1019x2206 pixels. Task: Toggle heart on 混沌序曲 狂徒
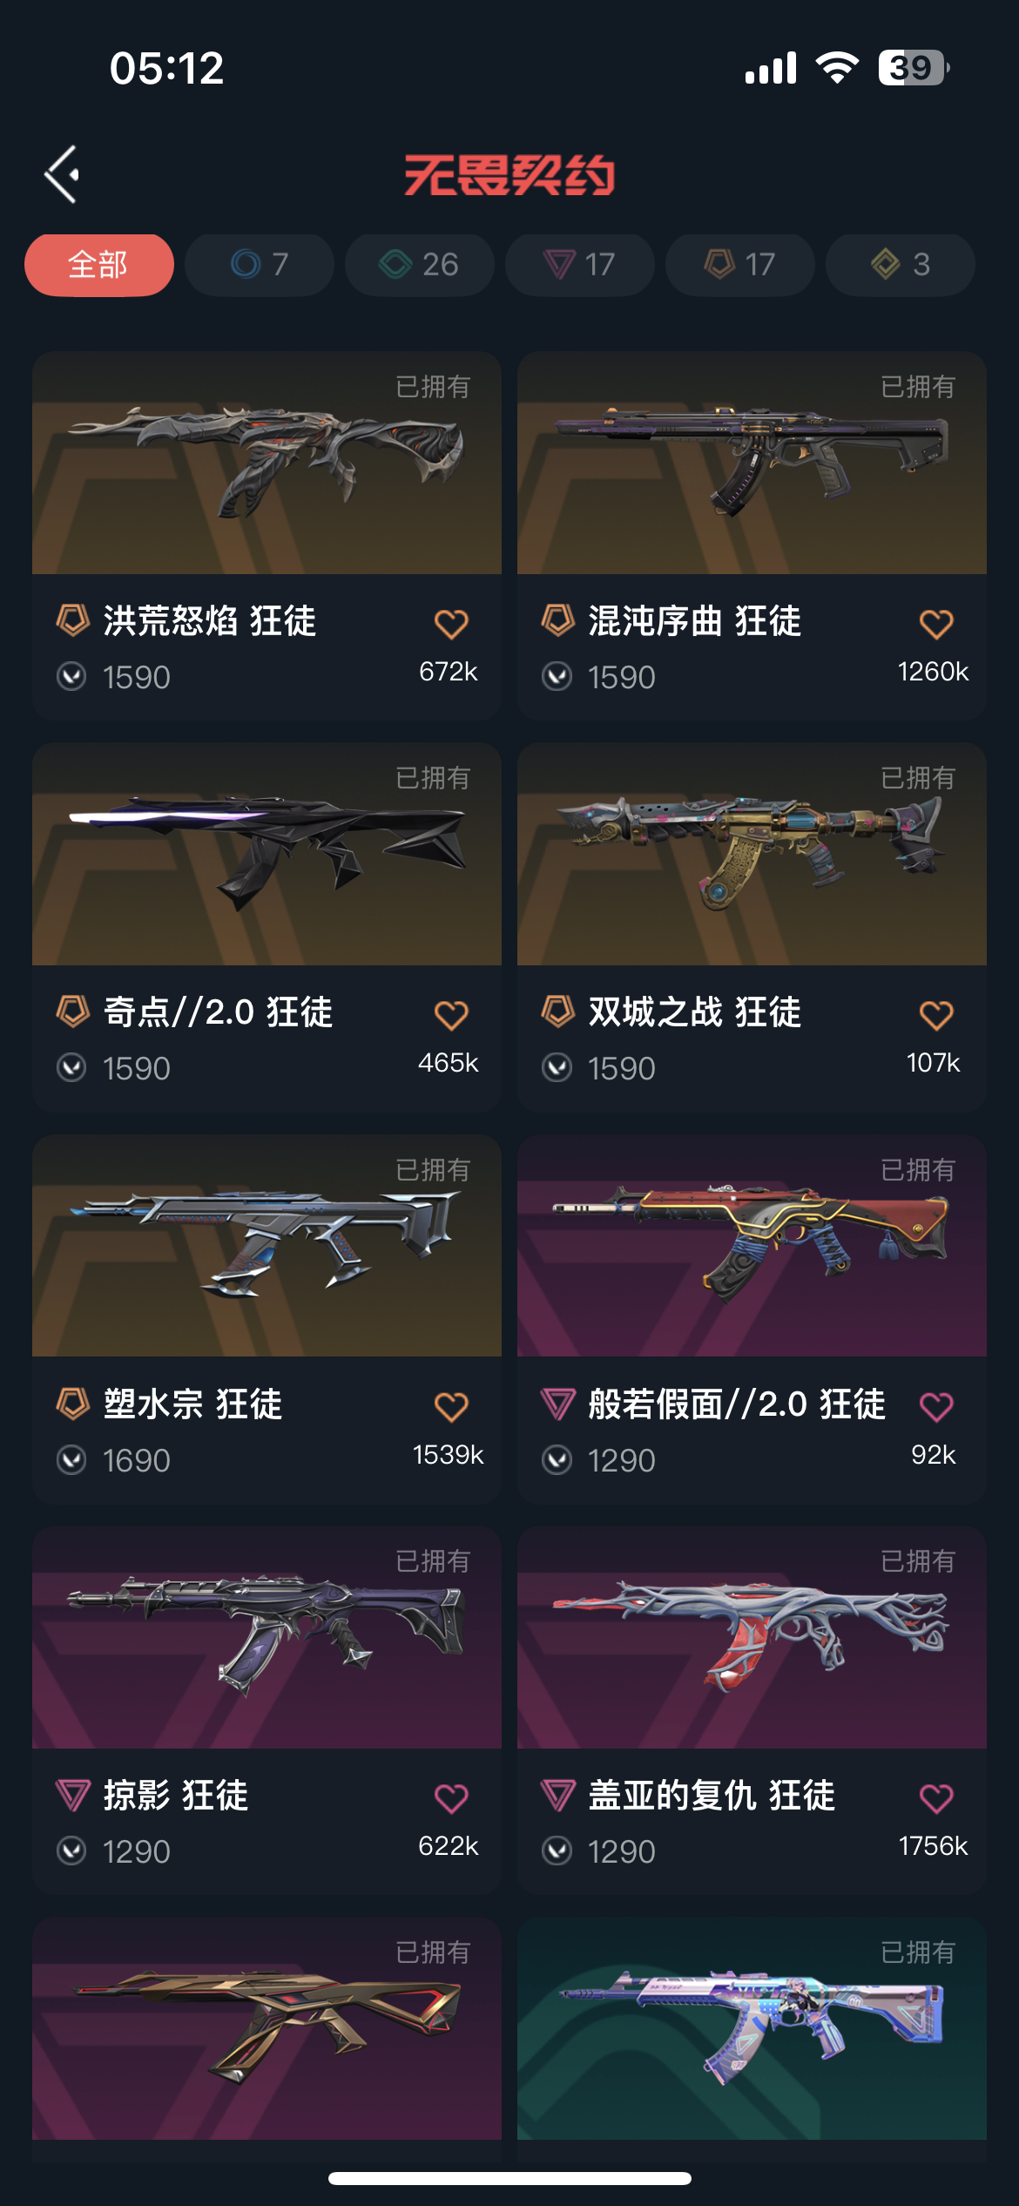(x=936, y=624)
